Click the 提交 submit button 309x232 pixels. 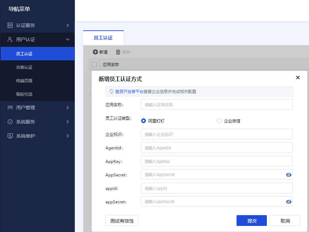tap(252, 221)
